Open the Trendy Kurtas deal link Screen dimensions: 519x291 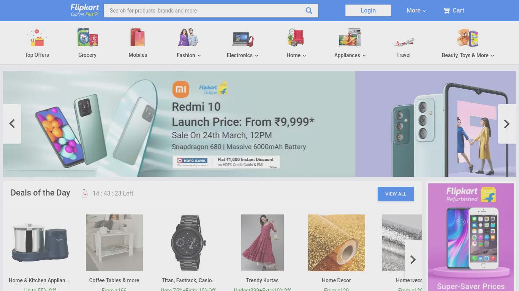(x=262, y=280)
